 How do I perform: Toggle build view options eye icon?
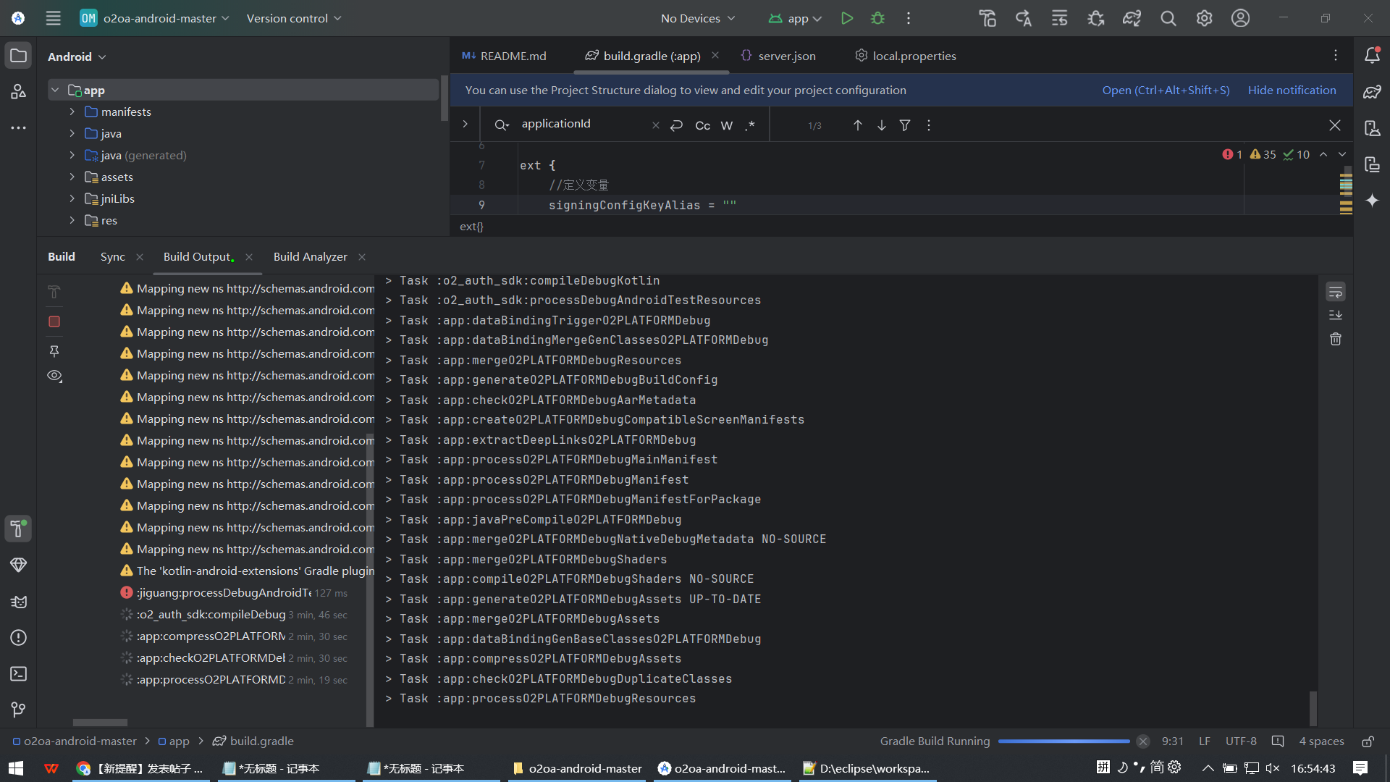click(54, 376)
